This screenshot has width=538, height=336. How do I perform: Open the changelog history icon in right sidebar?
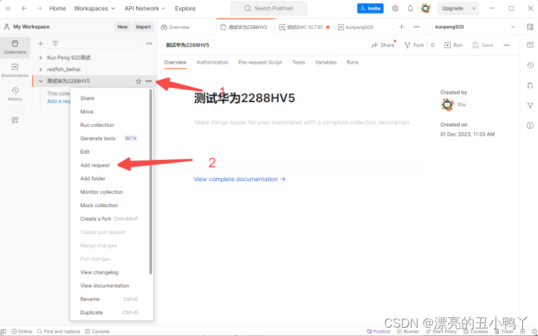[x=530, y=65]
